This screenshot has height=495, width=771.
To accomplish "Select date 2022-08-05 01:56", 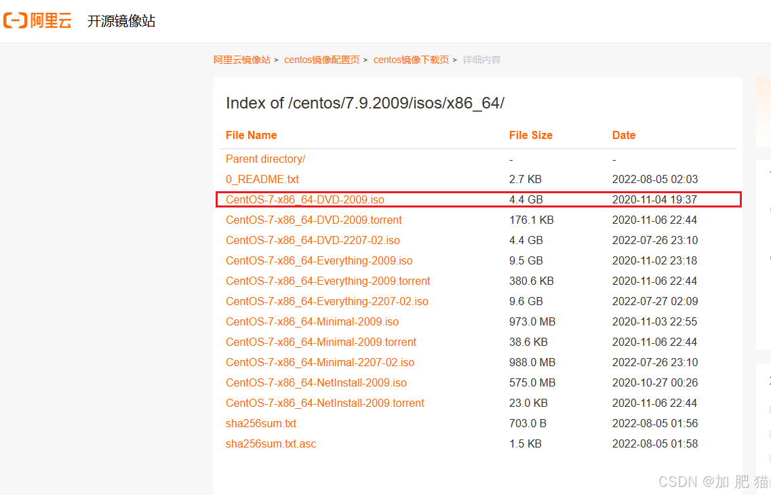I will pyautogui.click(x=655, y=424).
